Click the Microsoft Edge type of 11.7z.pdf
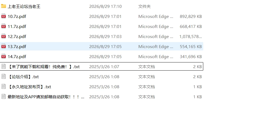Viewport: 260px width, 120px height. coord(156,27)
